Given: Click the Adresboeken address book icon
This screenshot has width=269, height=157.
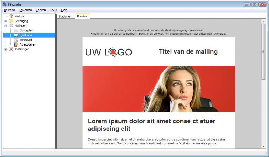Looking at the screenshot, I should tap(16, 44).
